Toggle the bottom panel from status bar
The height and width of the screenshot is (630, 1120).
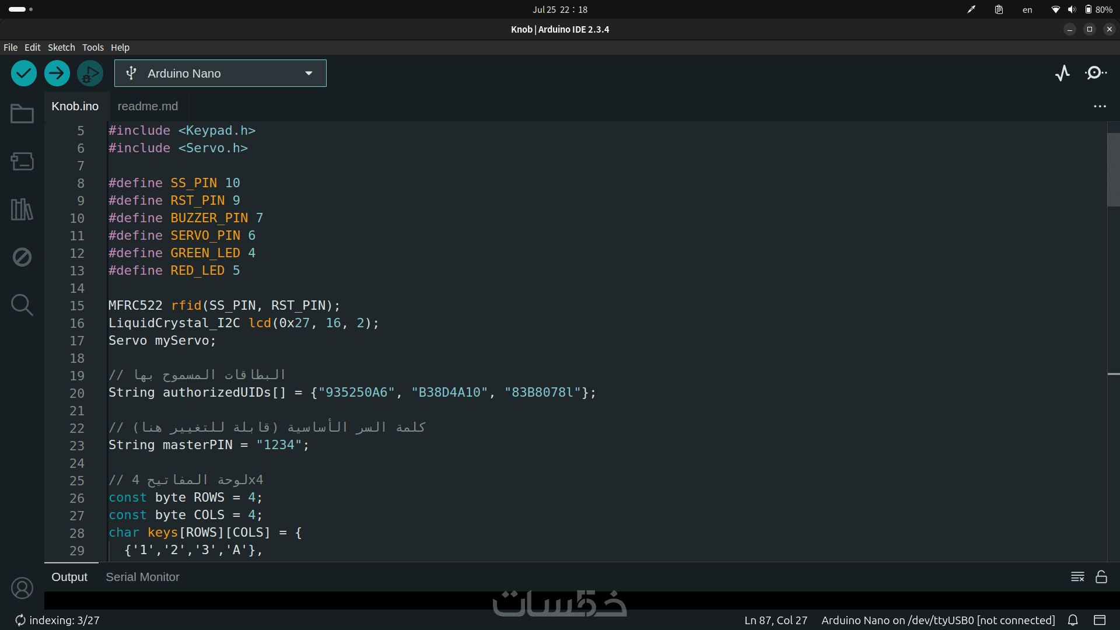1100,620
